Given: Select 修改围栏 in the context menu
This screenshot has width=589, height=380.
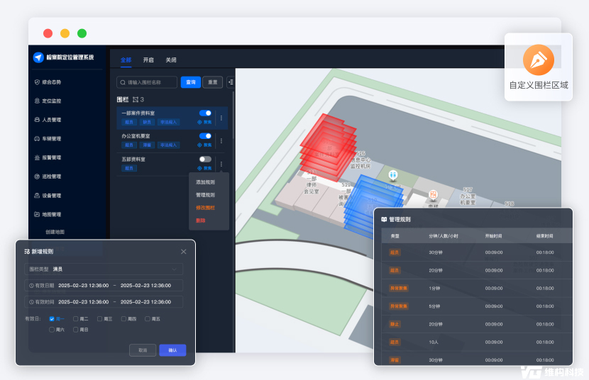Looking at the screenshot, I should tap(205, 208).
